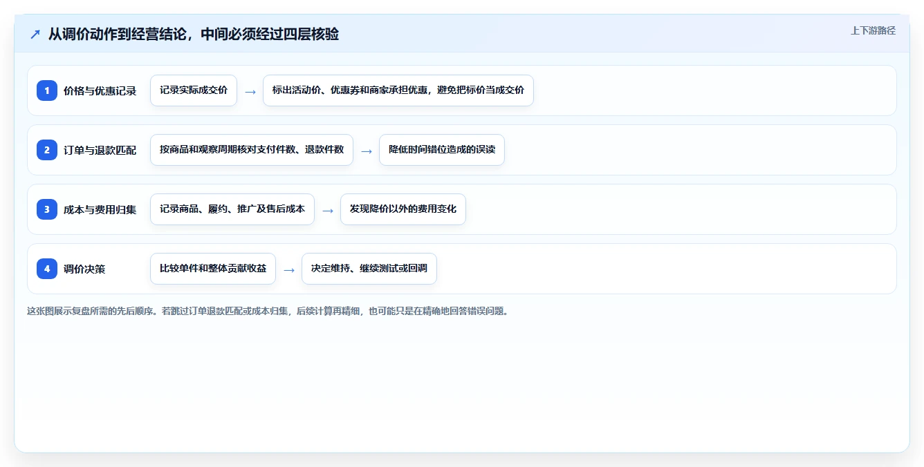Select the 成本与费用归集 row label
924x467 pixels.
(x=100, y=210)
